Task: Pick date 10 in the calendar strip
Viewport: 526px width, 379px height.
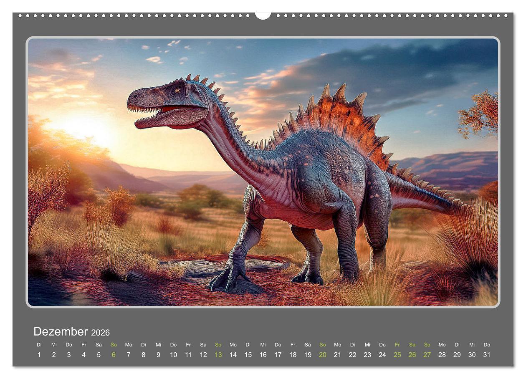Action: click(x=173, y=355)
